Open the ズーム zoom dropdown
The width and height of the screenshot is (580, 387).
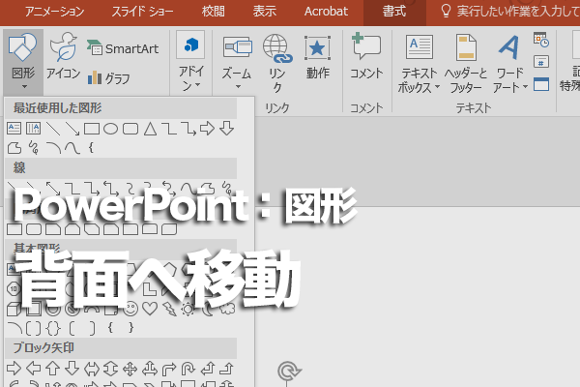[x=237, y=62]
